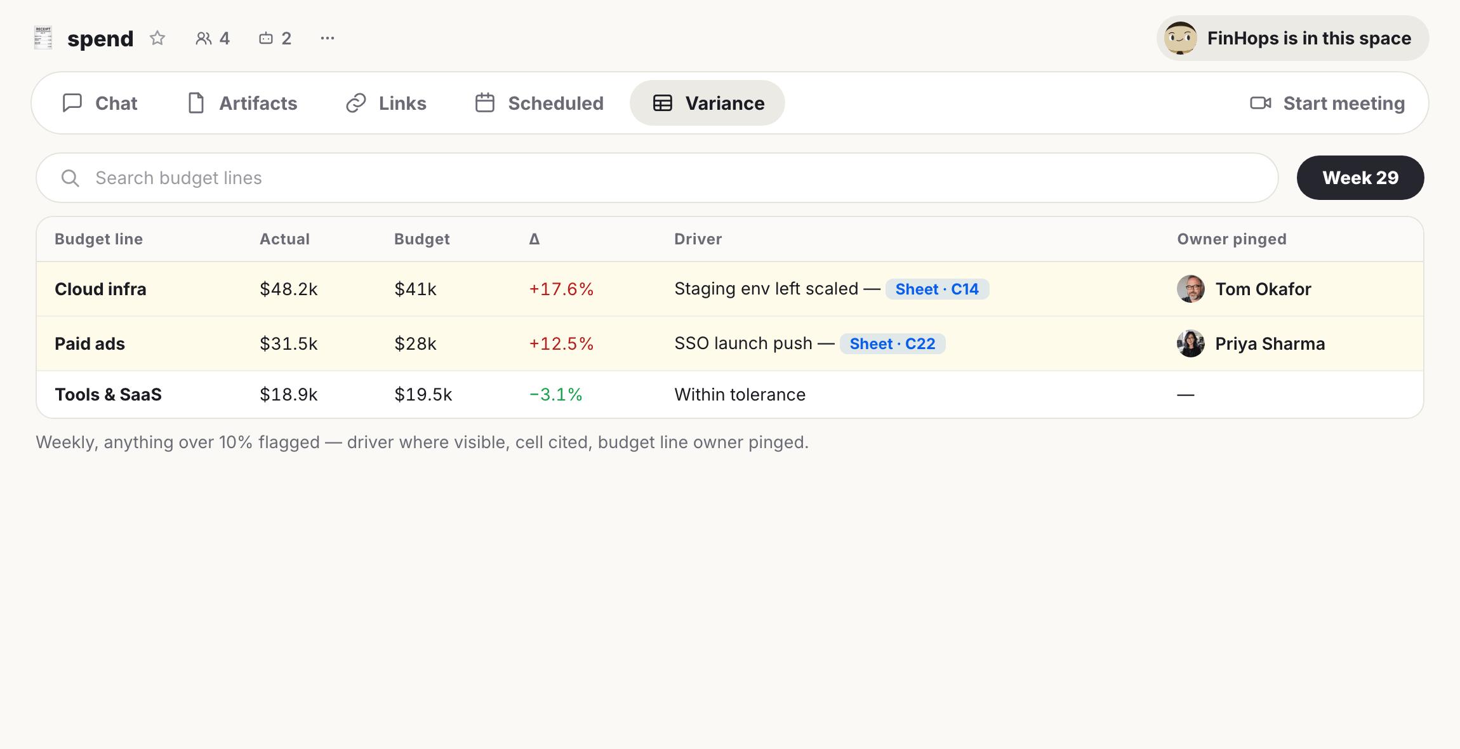Click Priya Sharma's avatar
This screenshot has width=1460, height=749.
pos(1191,343)
